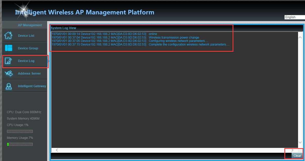
Task: Click the CPU Usage:1% label
Action: 18,125
